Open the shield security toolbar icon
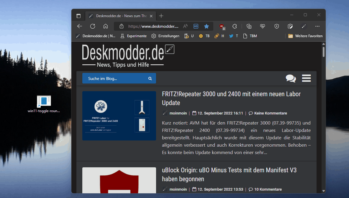 (277, 26)
